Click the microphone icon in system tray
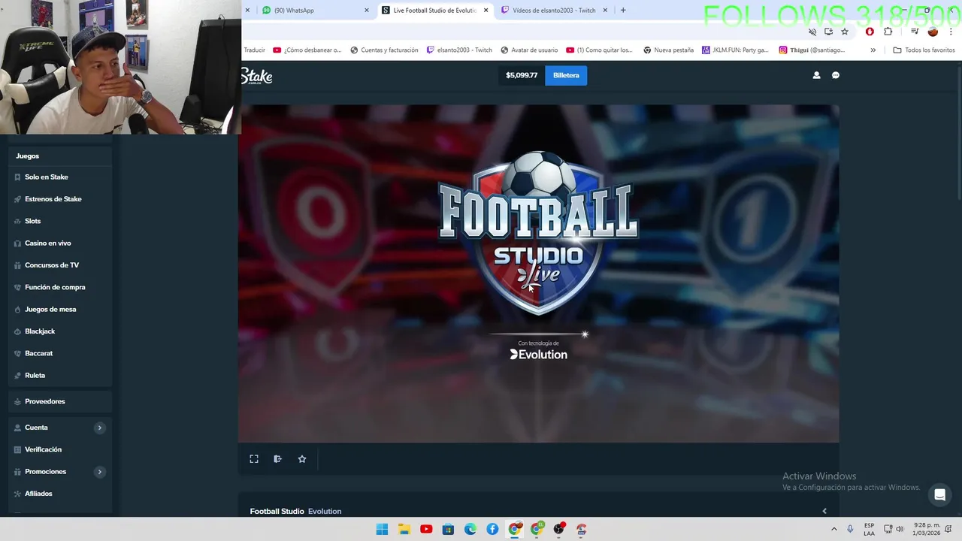 click(x=850, y=529)
